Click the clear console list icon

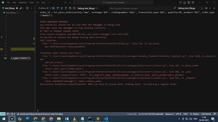206,8
